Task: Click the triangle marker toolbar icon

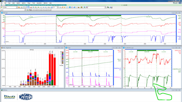Action: tap(49, 7)
